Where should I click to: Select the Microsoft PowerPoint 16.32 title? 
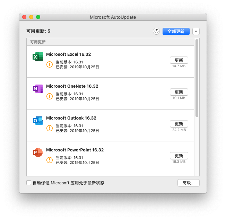coord(75,150)
